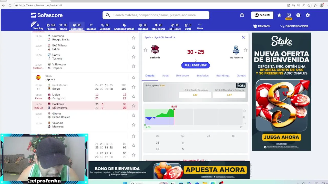Click the green momentum graph area
328x184 pixels.
click(x=164, y=113)
